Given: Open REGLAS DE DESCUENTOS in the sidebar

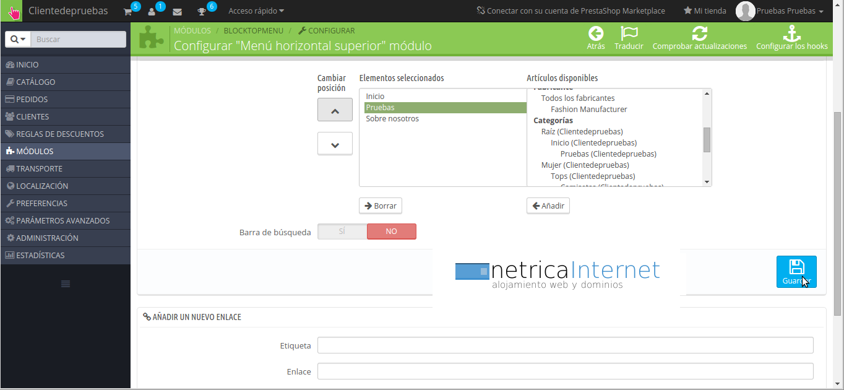Looking at the screenshot, I should pyautogui.click(x=66, y=134).
